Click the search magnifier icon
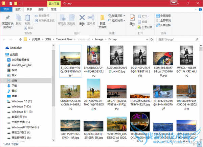This screenshot has width=203, height=147. tap(197, 39)
